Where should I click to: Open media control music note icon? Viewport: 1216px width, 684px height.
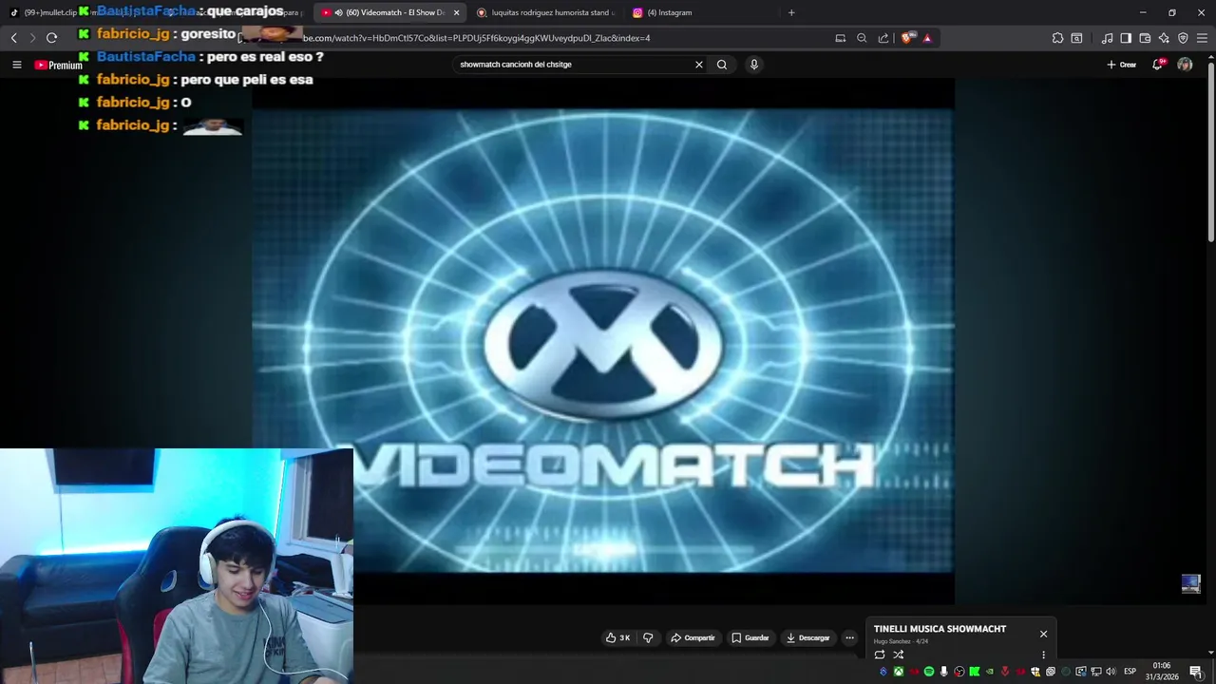pyautogui.click(x=1107, y=38)
